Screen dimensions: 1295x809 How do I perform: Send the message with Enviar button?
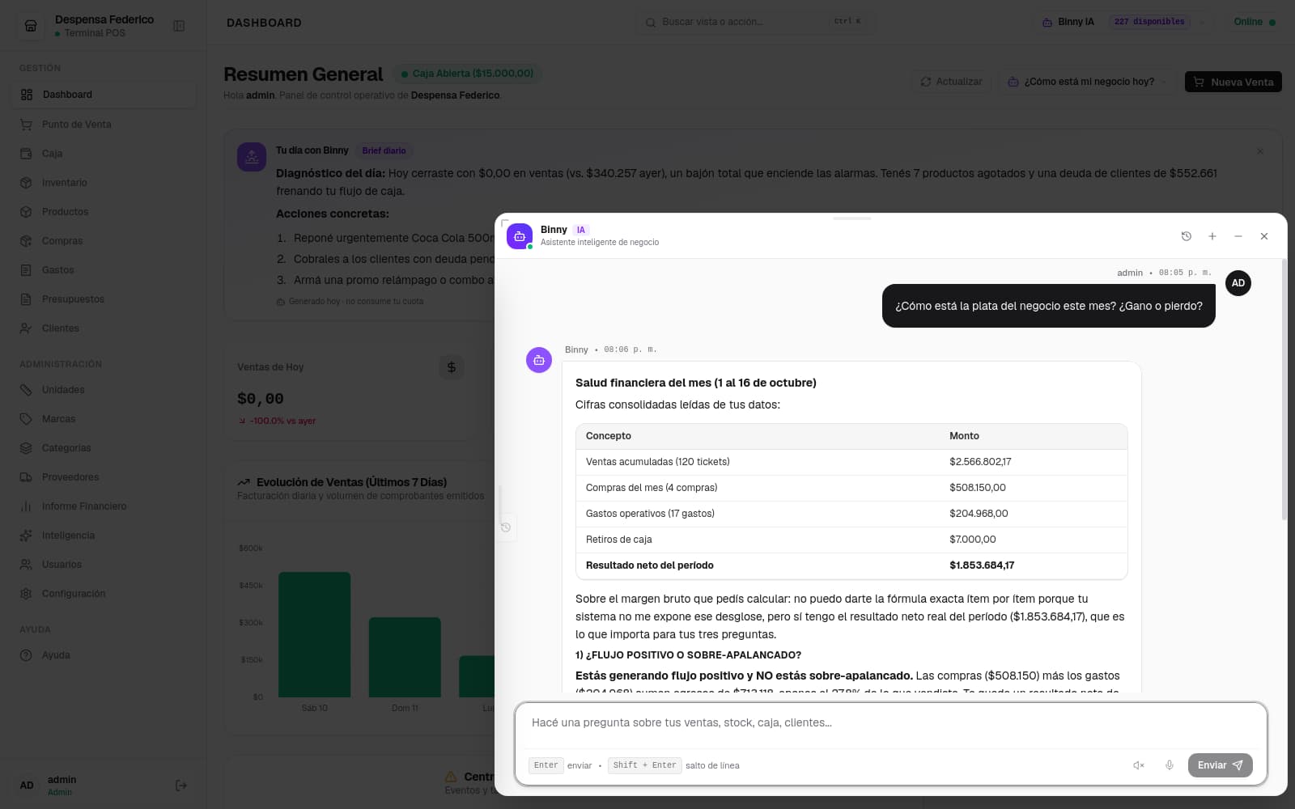pyautogui.click(x=1220, y=765)
